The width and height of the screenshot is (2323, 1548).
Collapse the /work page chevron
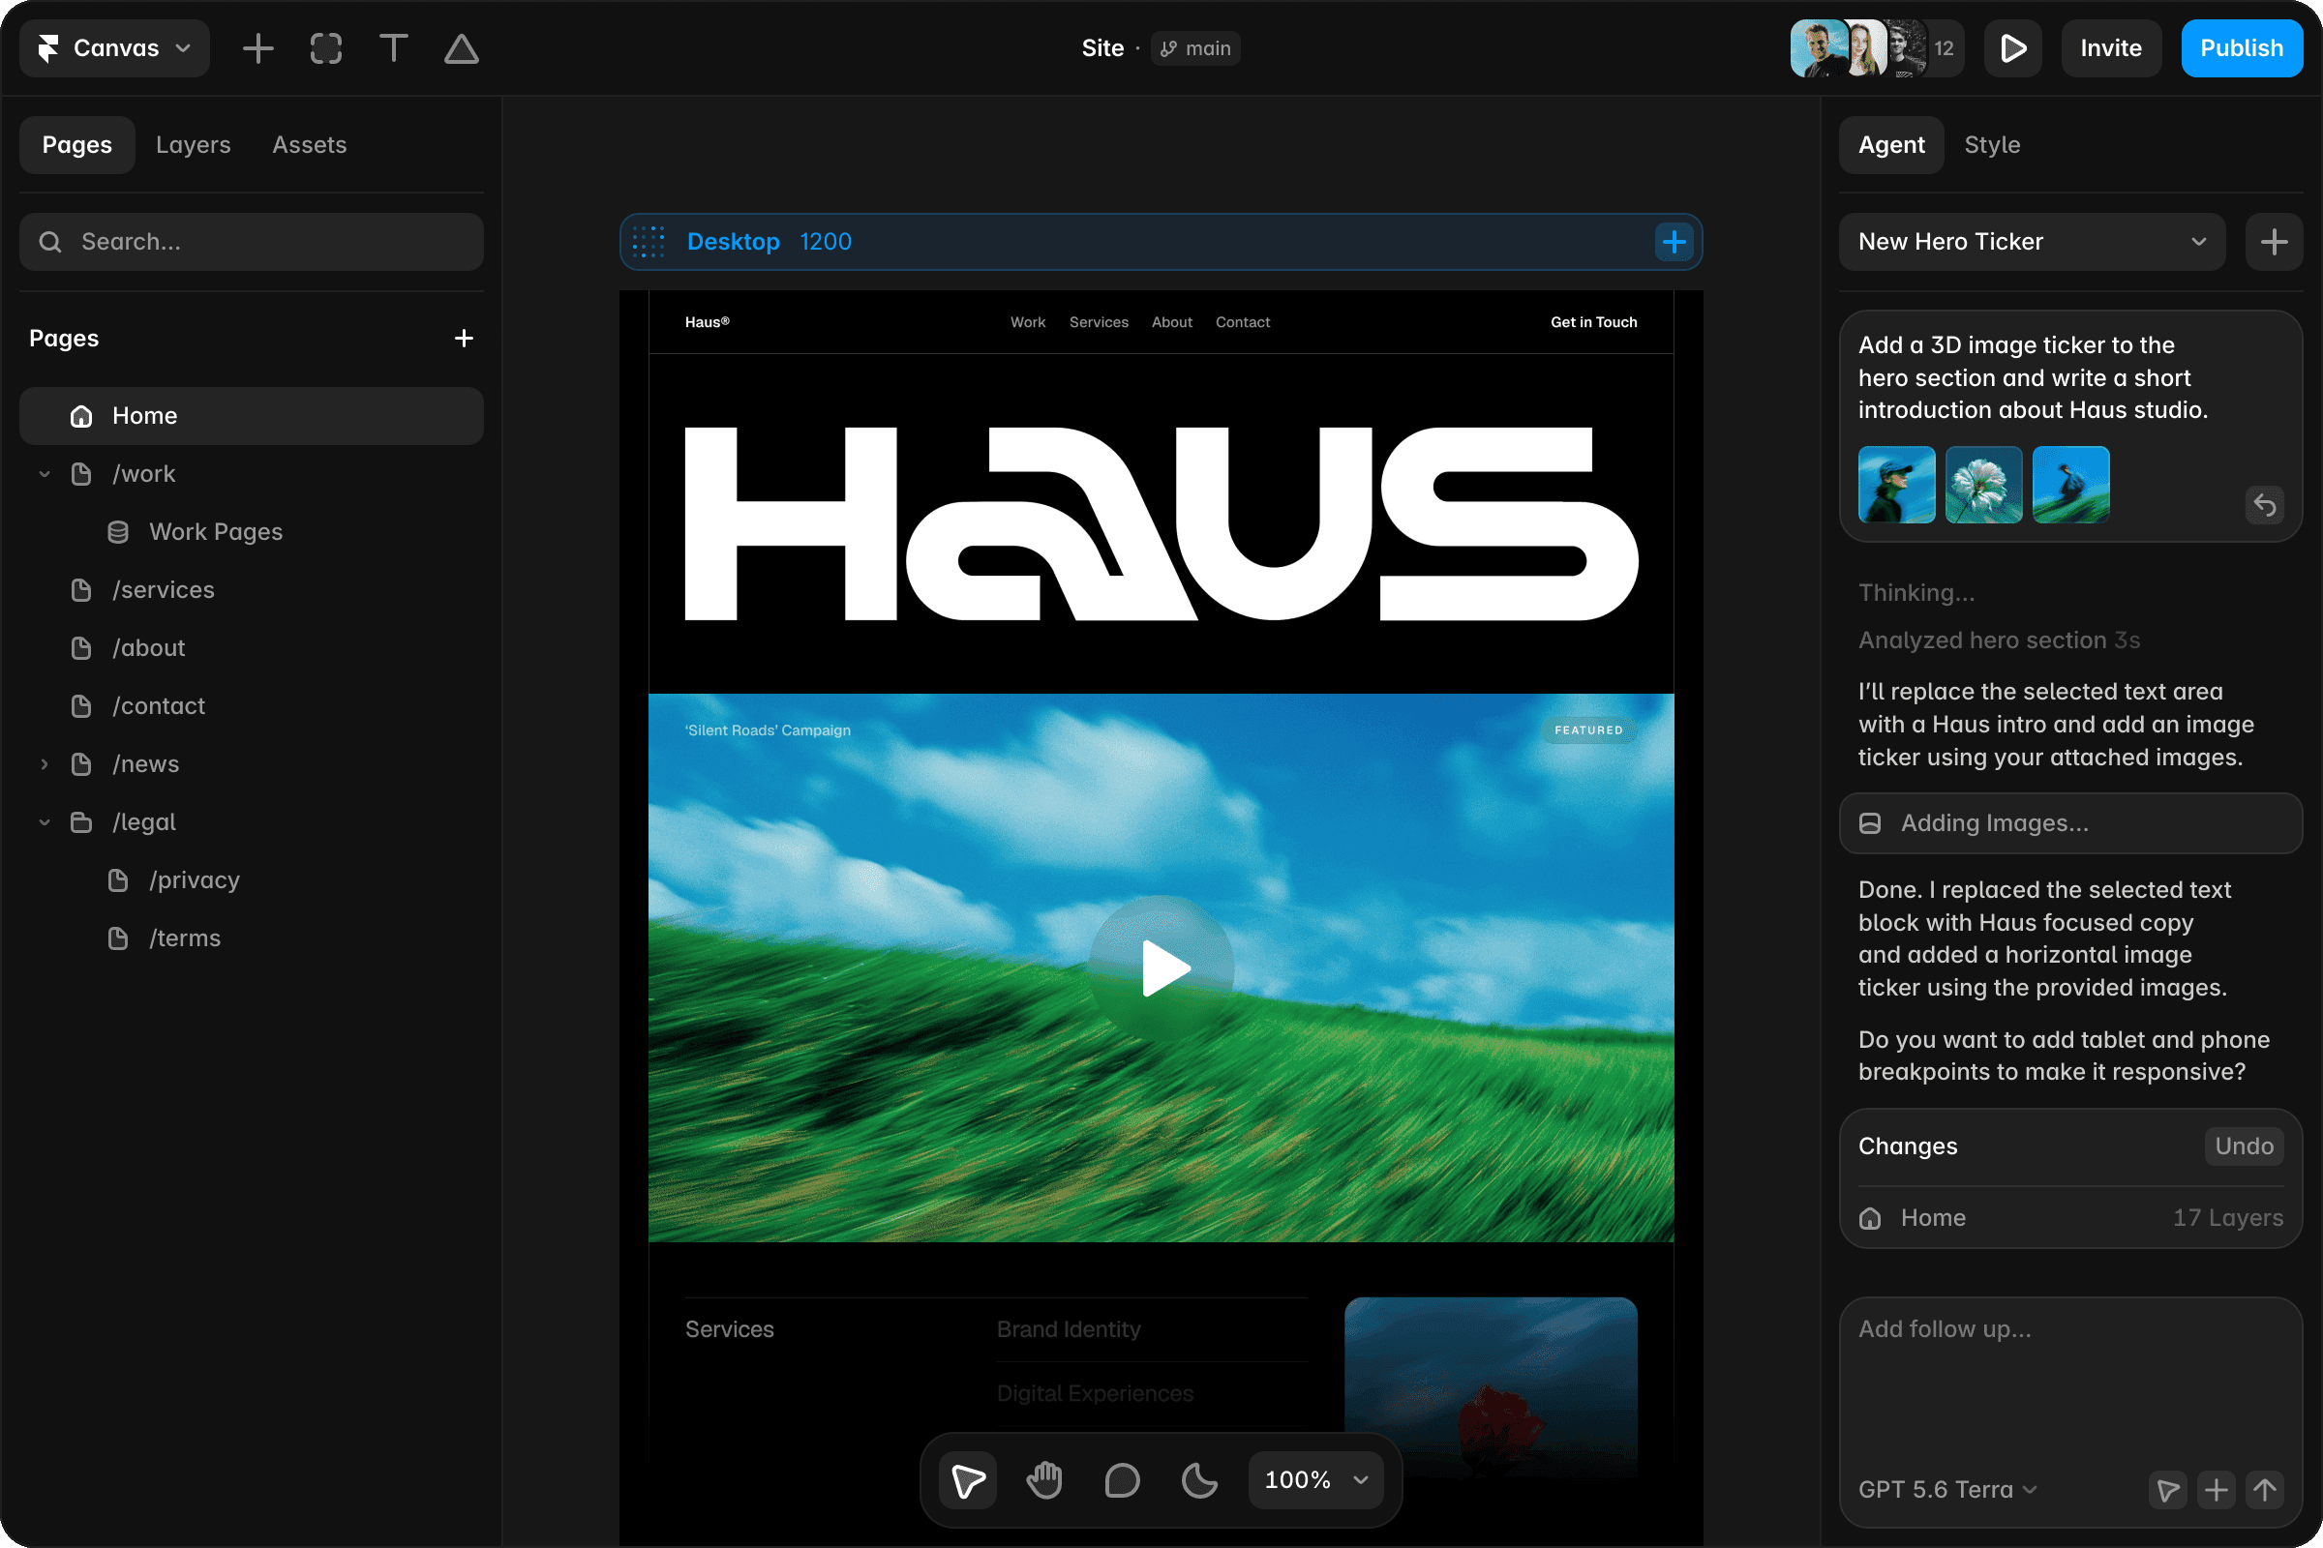pyautogui.click(x=45, y=474)
